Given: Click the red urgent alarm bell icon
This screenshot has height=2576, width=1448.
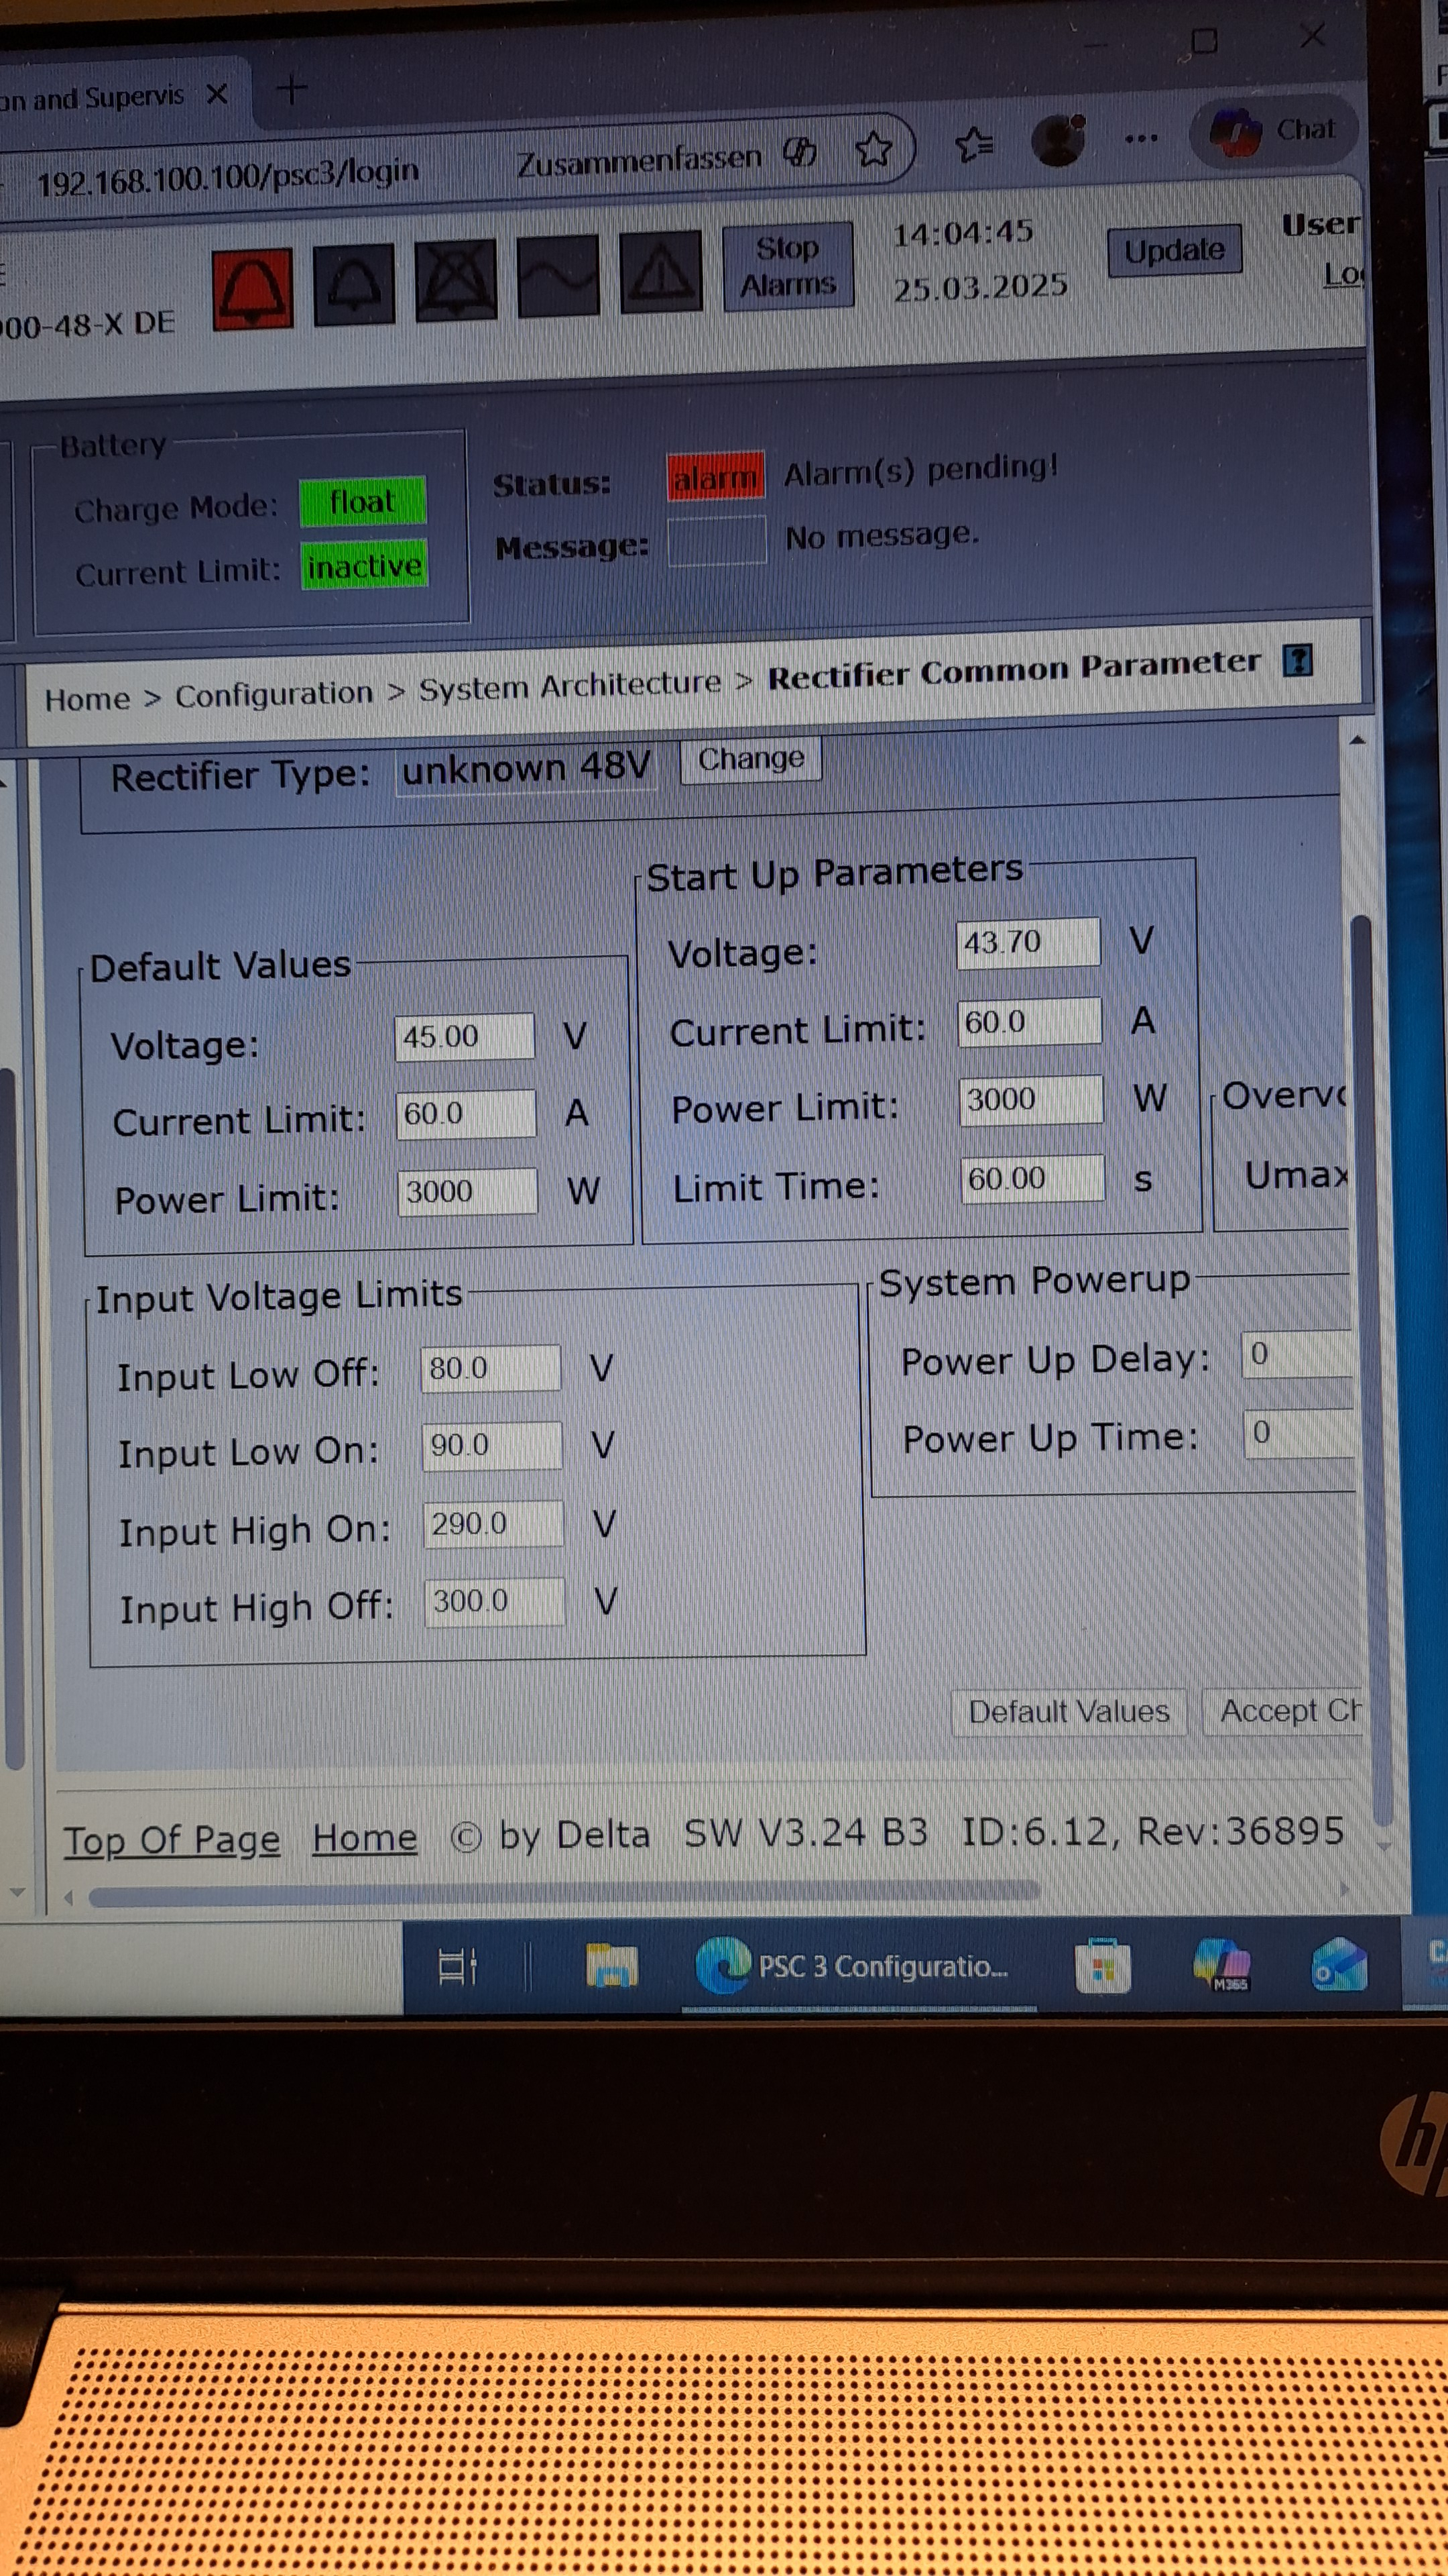Looking at the screenshot, I should (x=252, y=288).
